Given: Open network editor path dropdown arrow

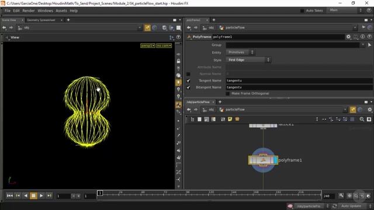Looking at the screenshot, I should pos(345,110).
